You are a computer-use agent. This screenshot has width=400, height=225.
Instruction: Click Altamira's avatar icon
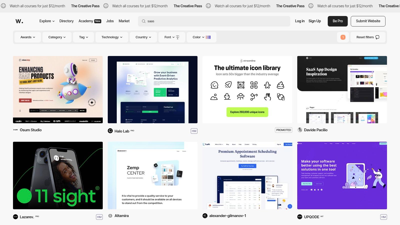(x=110, y=215)
